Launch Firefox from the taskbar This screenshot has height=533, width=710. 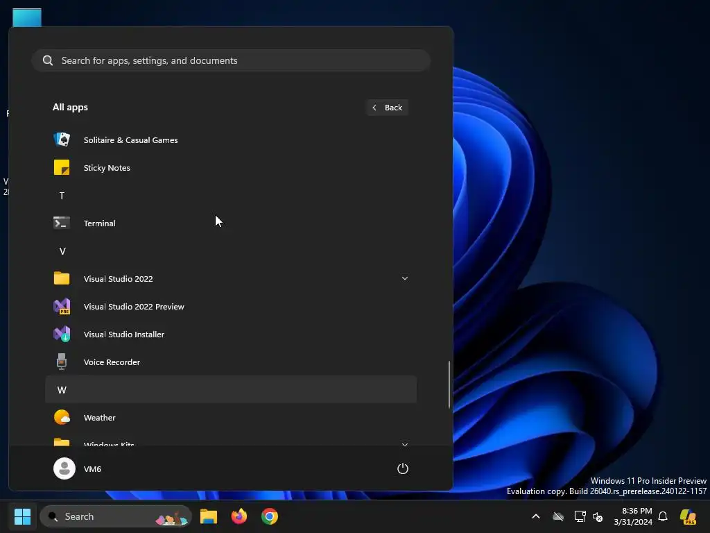tap(239, 516)
